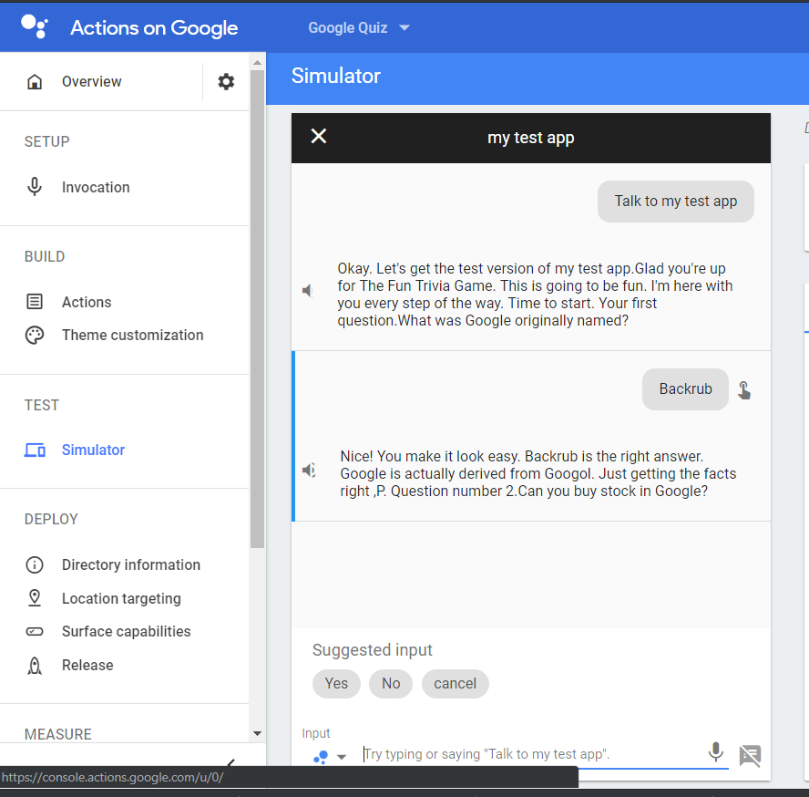This screenshot has width=809, height=797.
Task: Click the sidebar scroll up arrow
Action: click(257, 63)
